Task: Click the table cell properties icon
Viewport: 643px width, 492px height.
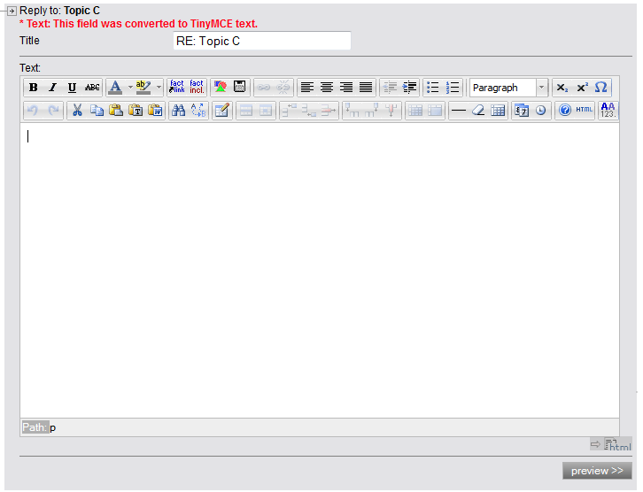Action: click(x=266, y=111)
